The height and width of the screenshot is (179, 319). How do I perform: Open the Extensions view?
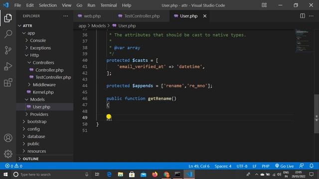8,83
